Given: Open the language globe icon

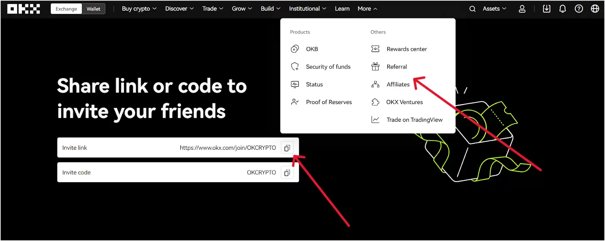Looking at the screenshot, I should click(x=595, y=9).
